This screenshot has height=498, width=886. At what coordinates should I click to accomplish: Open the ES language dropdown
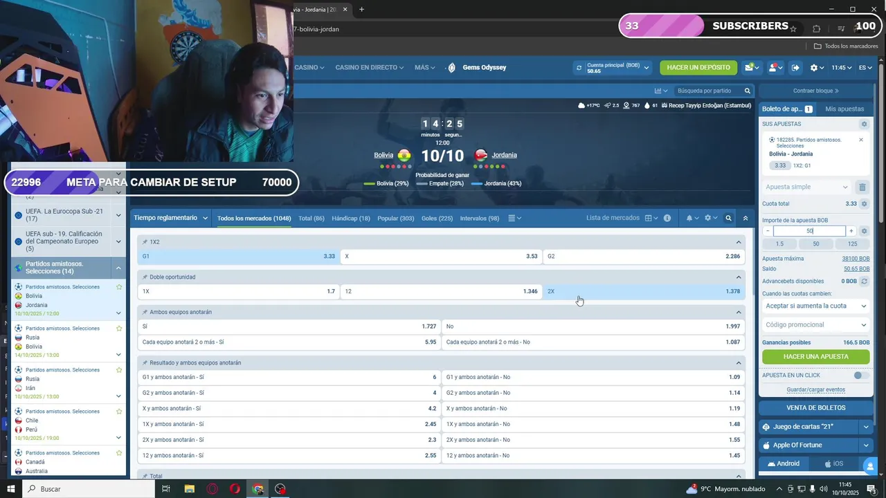pos(865,68)
